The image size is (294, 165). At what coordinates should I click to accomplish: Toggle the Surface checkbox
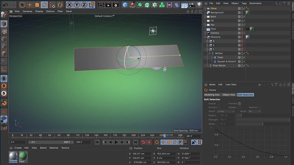(219, 107)
